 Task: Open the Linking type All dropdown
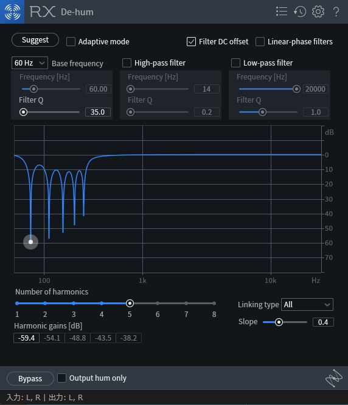pyautogui.click(x=307, y=305)
